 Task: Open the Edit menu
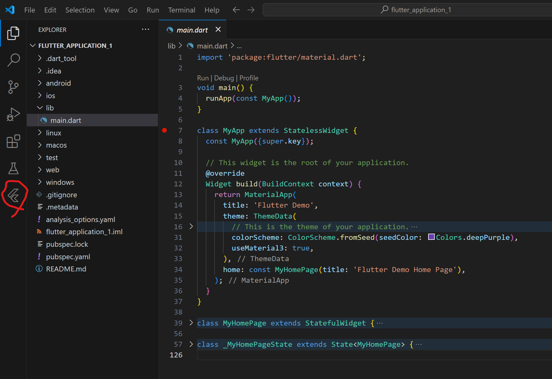pyautogui.click(x=50, y=10)
